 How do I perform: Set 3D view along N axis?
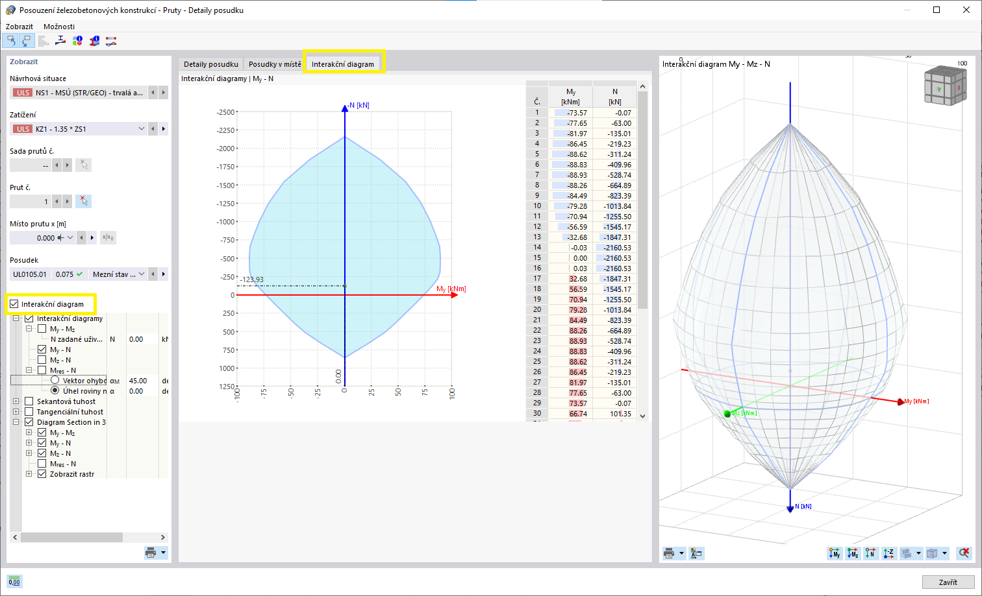click(x=870, y=553)
